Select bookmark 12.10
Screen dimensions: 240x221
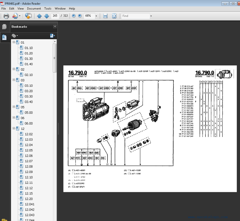pyautogui.click(x=29, y=177)
